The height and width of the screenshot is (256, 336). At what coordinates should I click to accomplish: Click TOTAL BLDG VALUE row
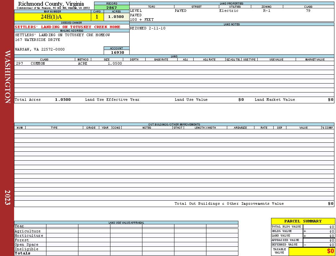303,227
